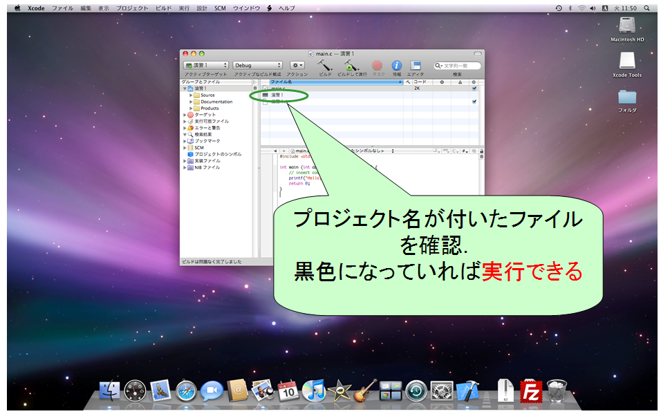Launch FileZilla from the Dock
The height and width of the screenshot is (416, 661).
[531, 390]
